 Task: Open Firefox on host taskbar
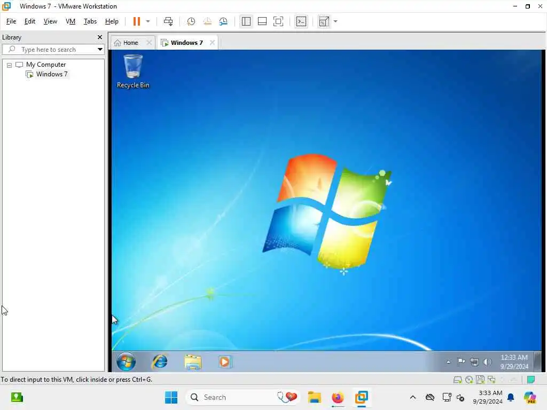click(x=338, y=397)
